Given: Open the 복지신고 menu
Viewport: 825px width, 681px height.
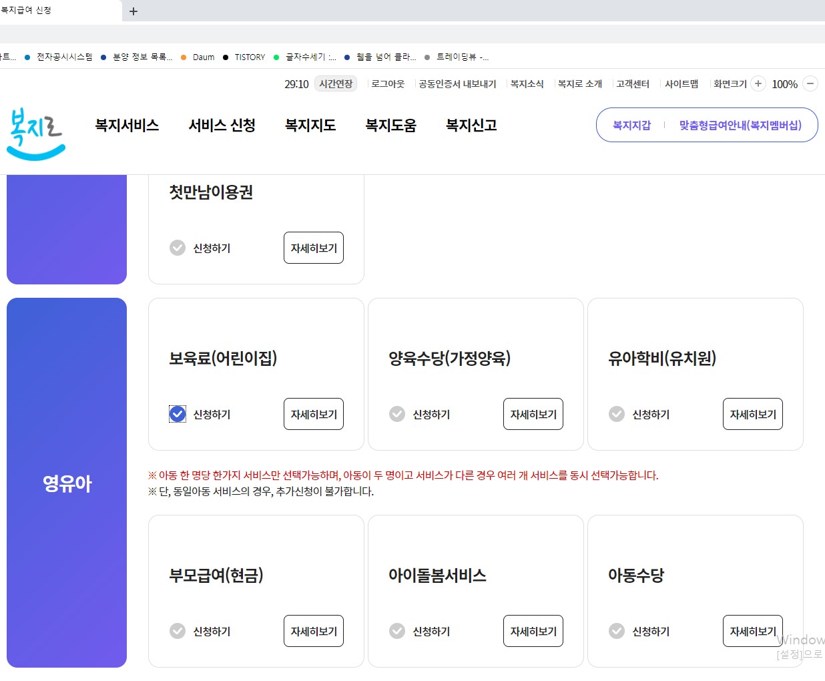Looking at the screenshot, I should click(471, 125).
